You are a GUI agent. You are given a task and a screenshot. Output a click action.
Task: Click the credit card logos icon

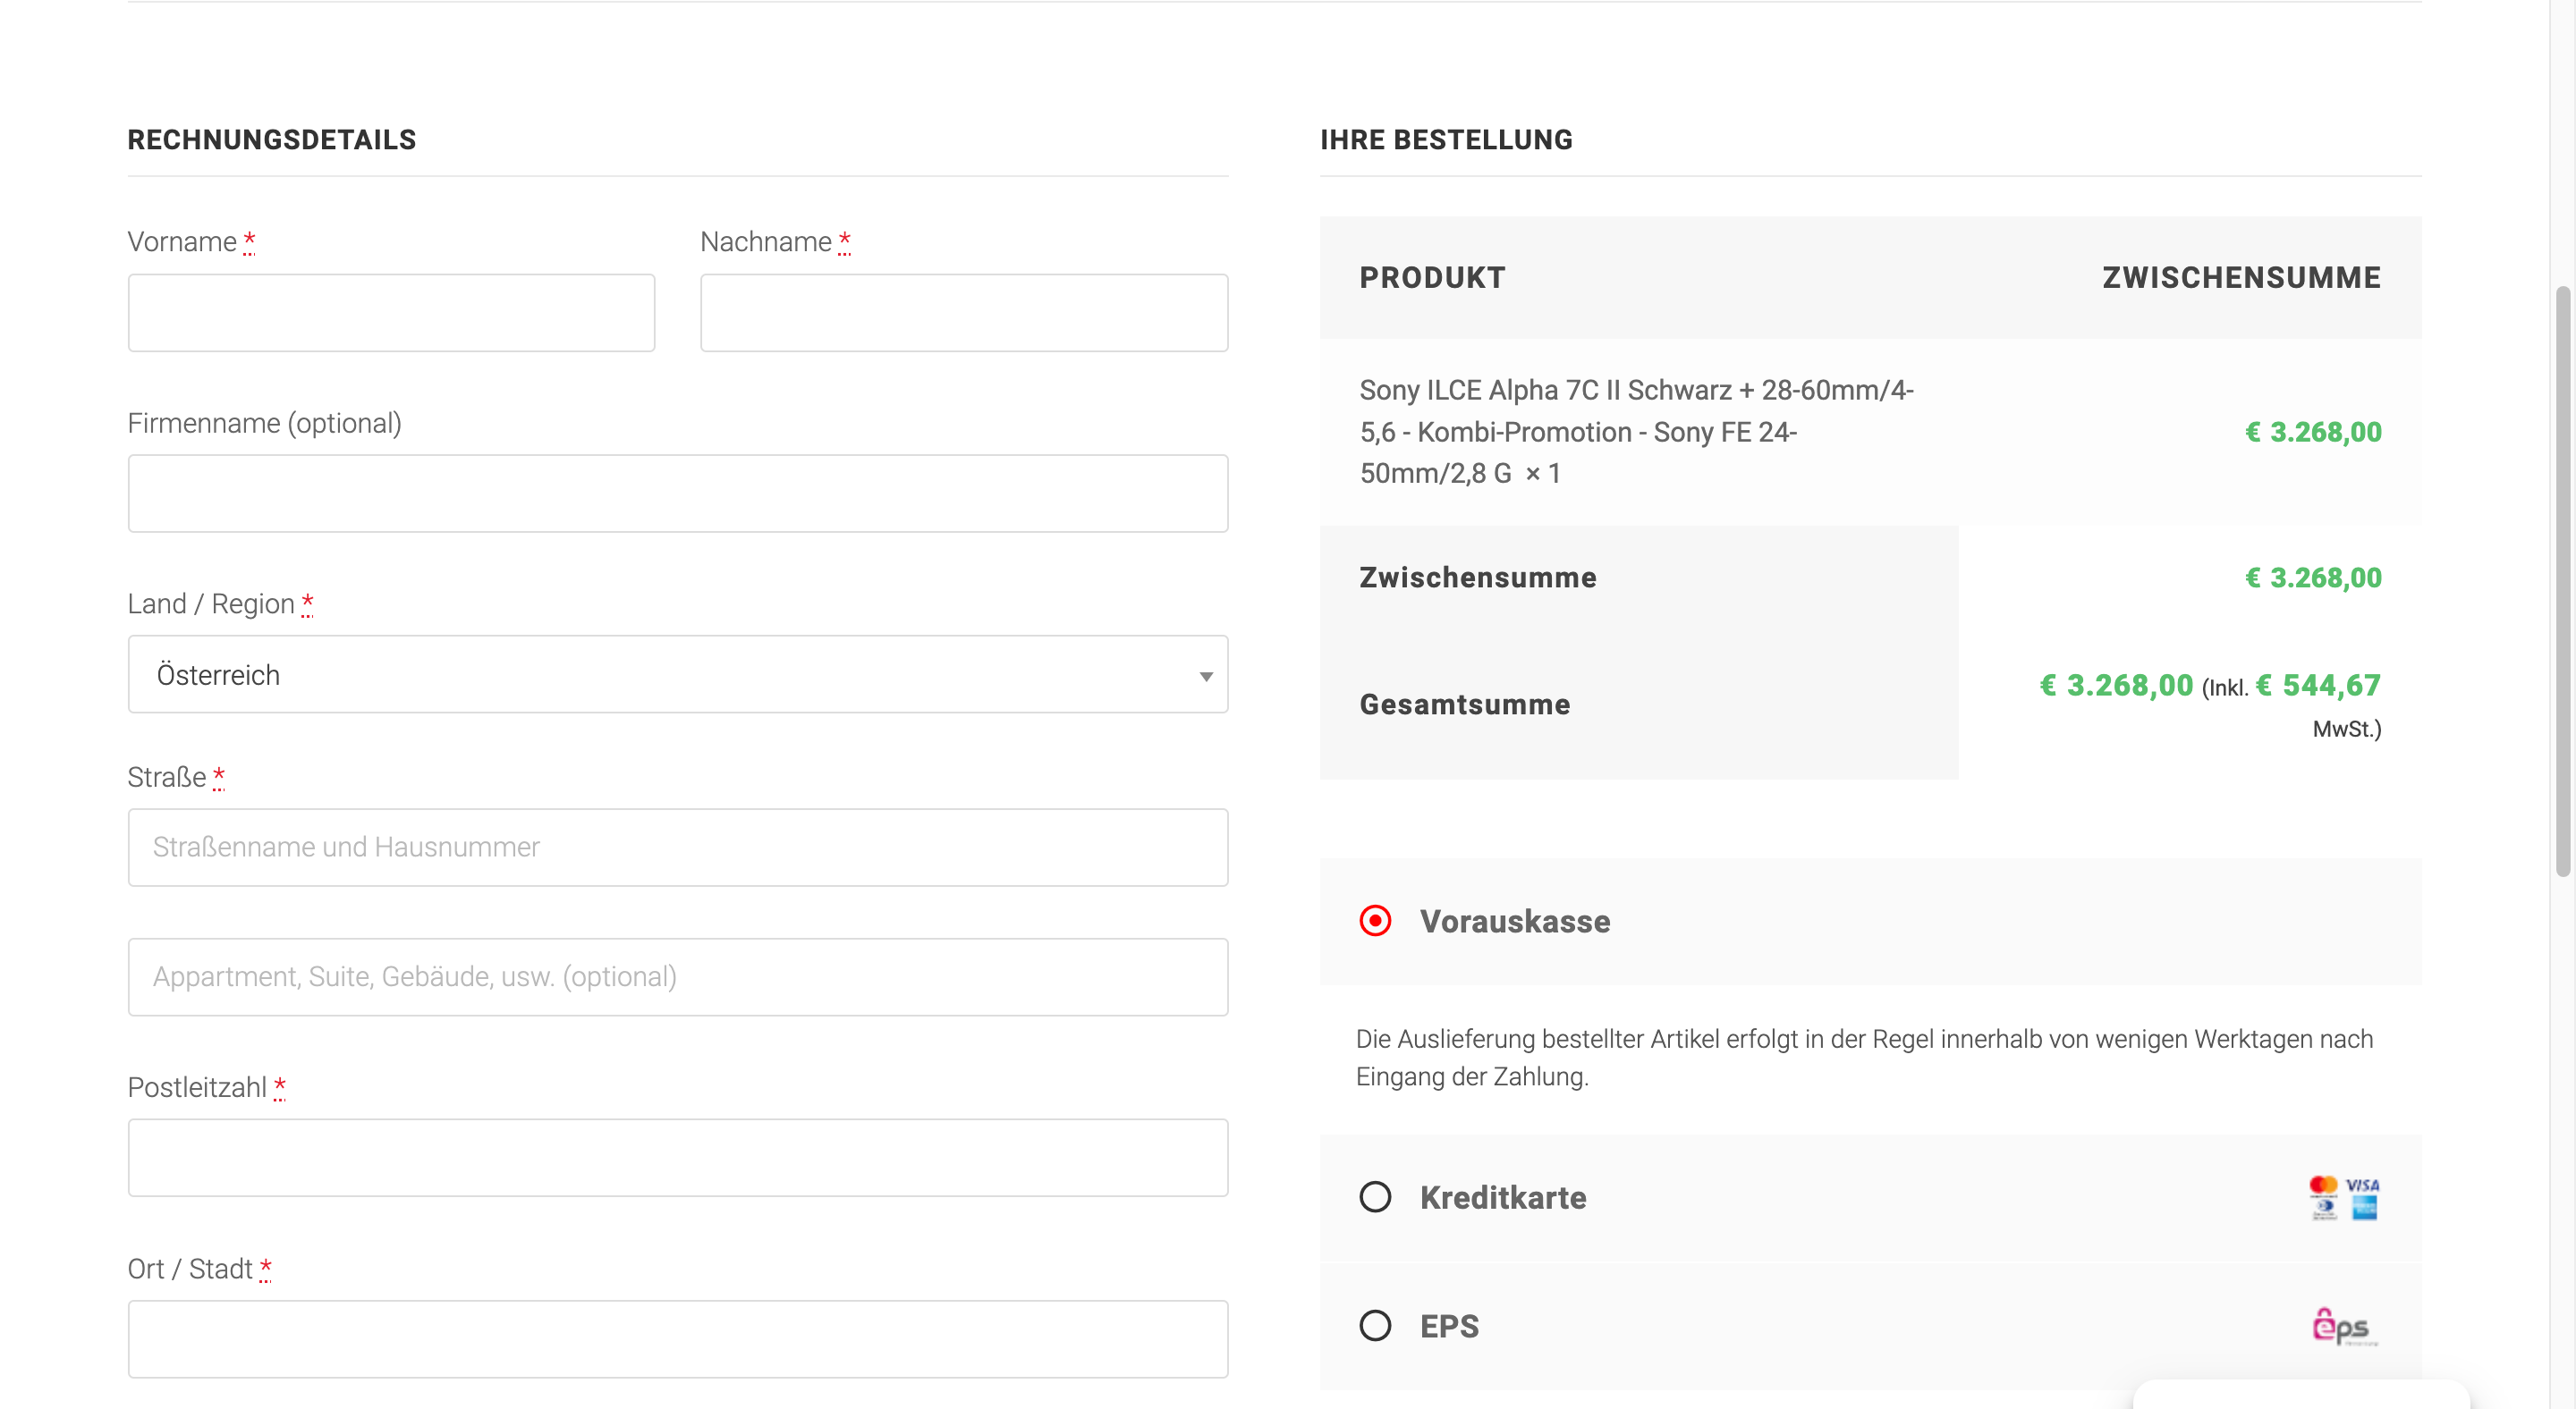click(x=2344, y=1197)
